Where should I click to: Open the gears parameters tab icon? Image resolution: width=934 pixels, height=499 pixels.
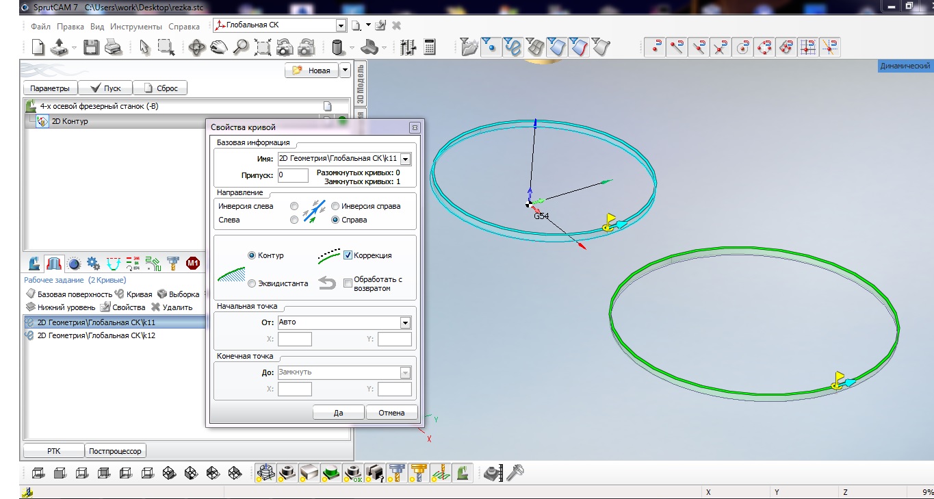click(x=94, y=264)
